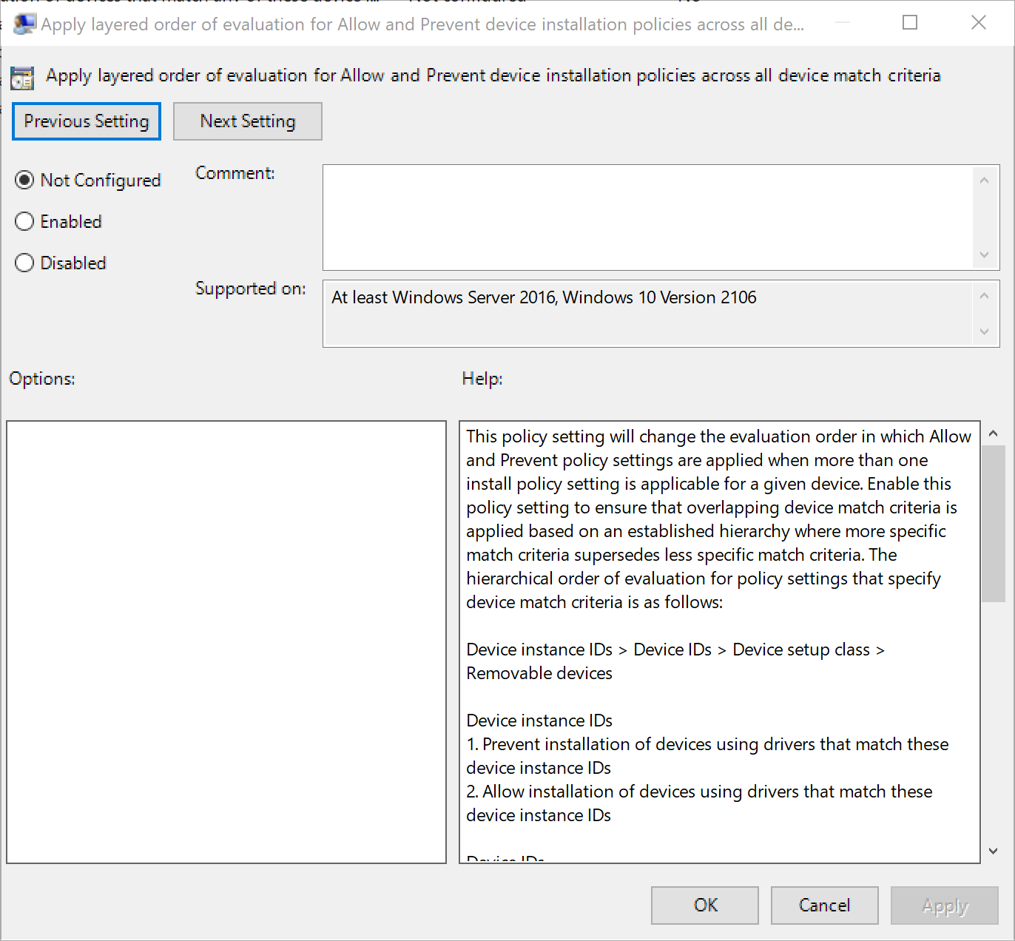Screen dimensions: 1015x941
Task: Click the Comment box scroll down arrow
Action: [984, 255]
